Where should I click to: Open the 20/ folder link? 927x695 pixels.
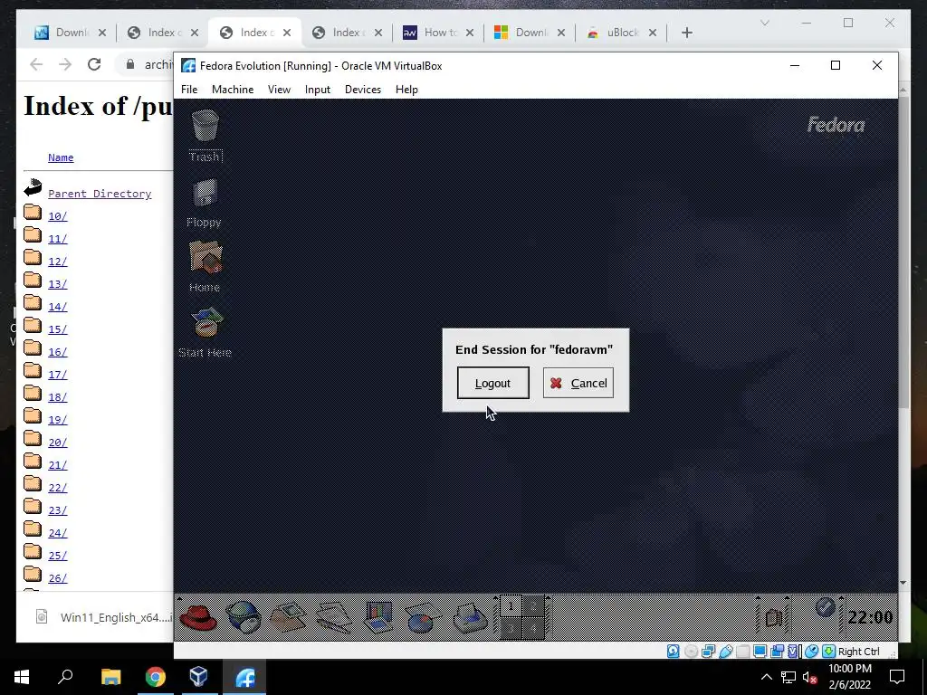(57, 443)
